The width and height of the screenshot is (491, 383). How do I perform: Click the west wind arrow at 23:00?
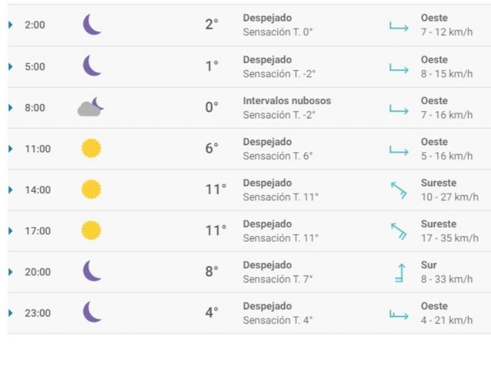(x=398, y=314)
